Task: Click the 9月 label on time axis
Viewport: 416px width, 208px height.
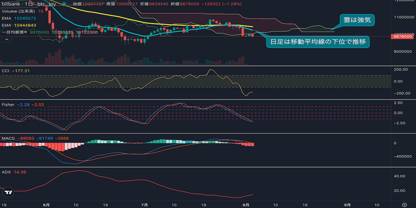Action: tap(347, 205)
